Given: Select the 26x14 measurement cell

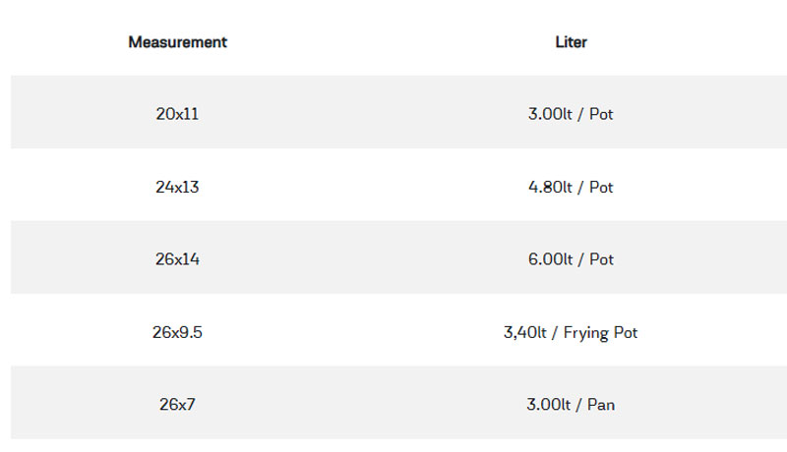Looking at the screenshot, I should 177,259.
